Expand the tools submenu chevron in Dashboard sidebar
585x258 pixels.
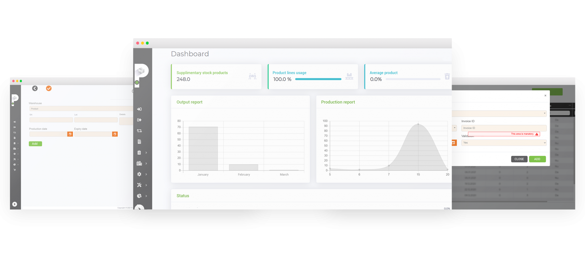[146, 185]
